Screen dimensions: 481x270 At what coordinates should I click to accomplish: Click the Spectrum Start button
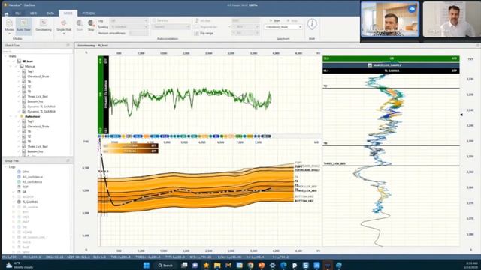[x=275, y=20]
